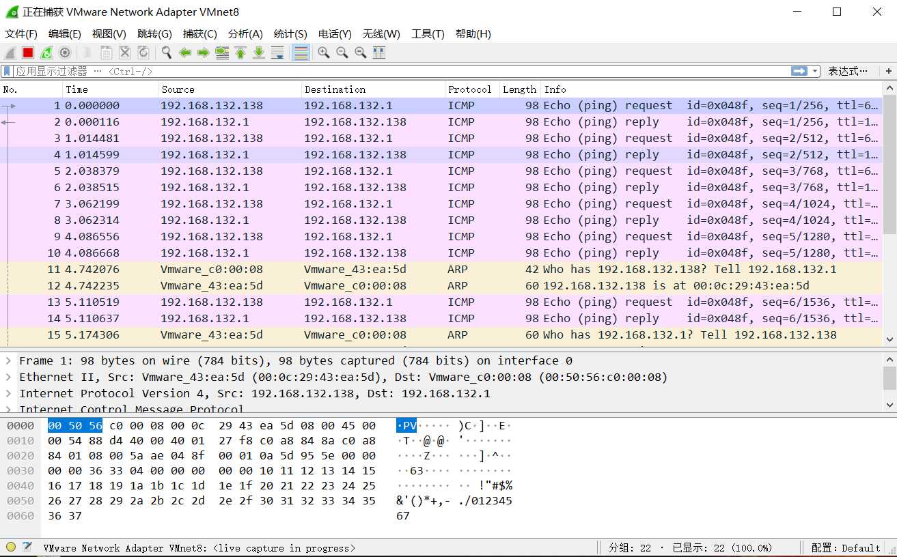This screenshot has height=557, width=897.
Task: Reset packet text to normal size
Action: coord(361,53)
